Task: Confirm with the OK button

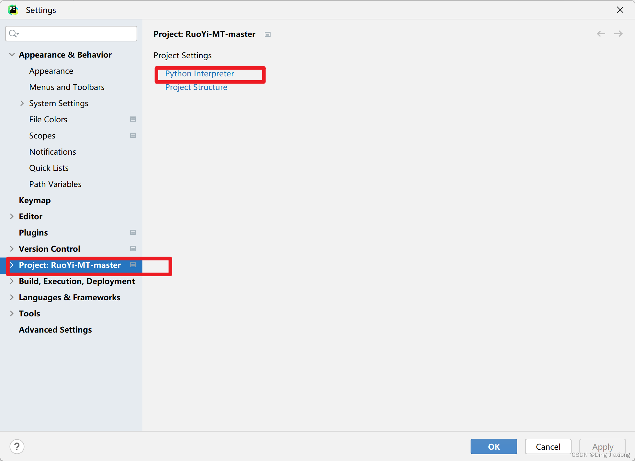Action: [x=494, y=446]
